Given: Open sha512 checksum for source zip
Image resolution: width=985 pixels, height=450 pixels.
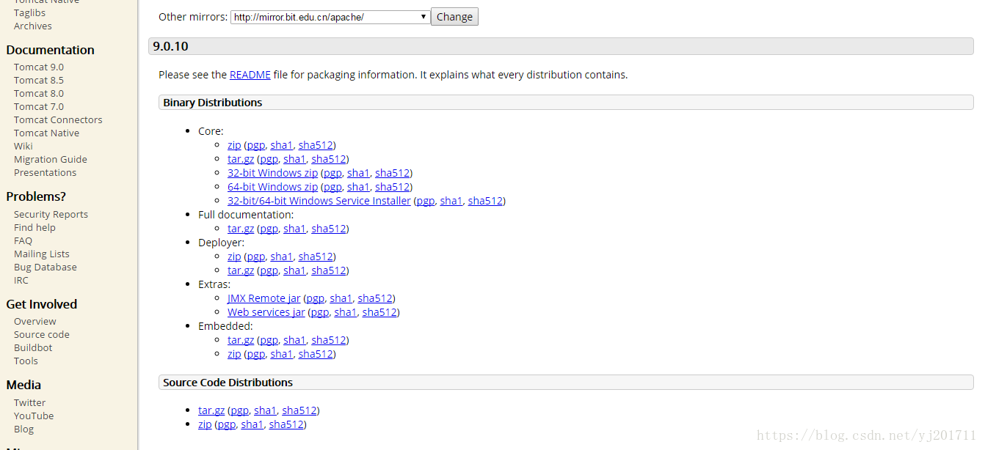Looking at the screenshot, I should point(286,424).
